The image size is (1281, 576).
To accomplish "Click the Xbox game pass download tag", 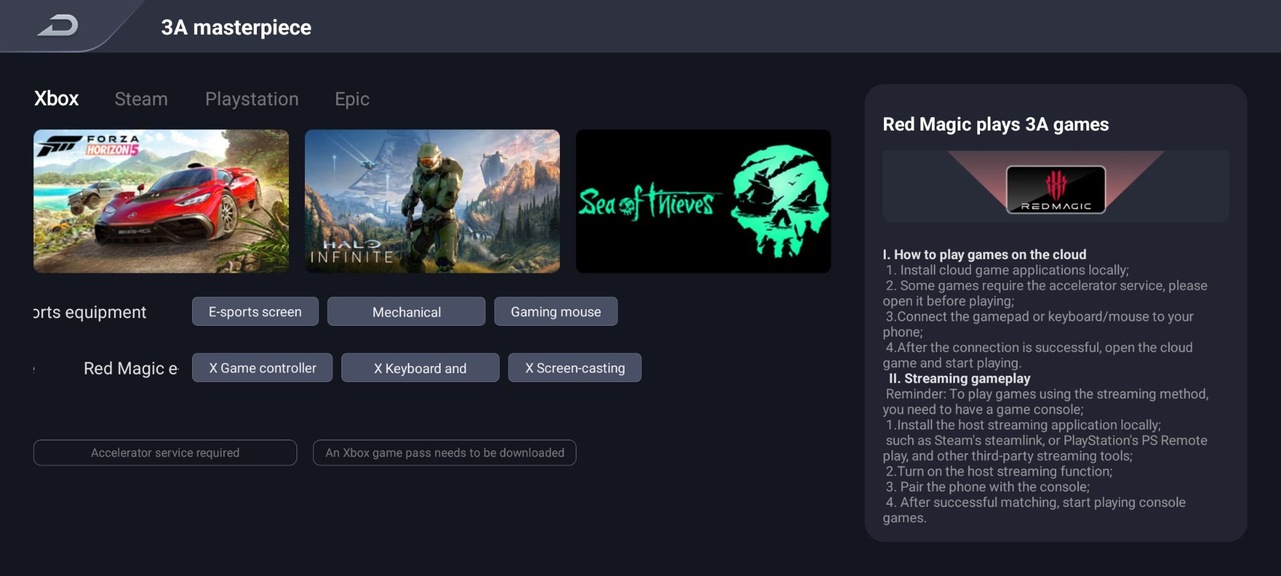I will (x=445, y=452).
